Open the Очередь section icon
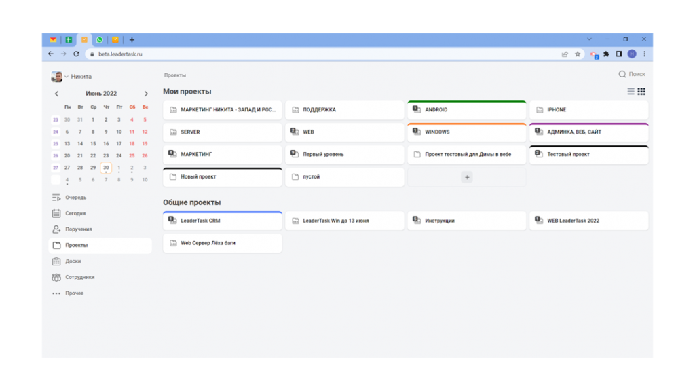Image resolution: width=695 pixels, height=391 pixels. click(56, 198)
